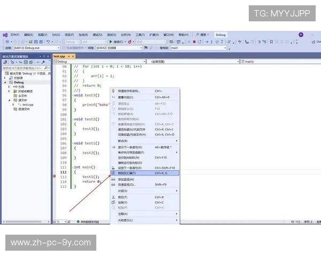Switch to the test.cpp editor tab
The height and width of the screenshot is (256, 321).
pos(59,57)
